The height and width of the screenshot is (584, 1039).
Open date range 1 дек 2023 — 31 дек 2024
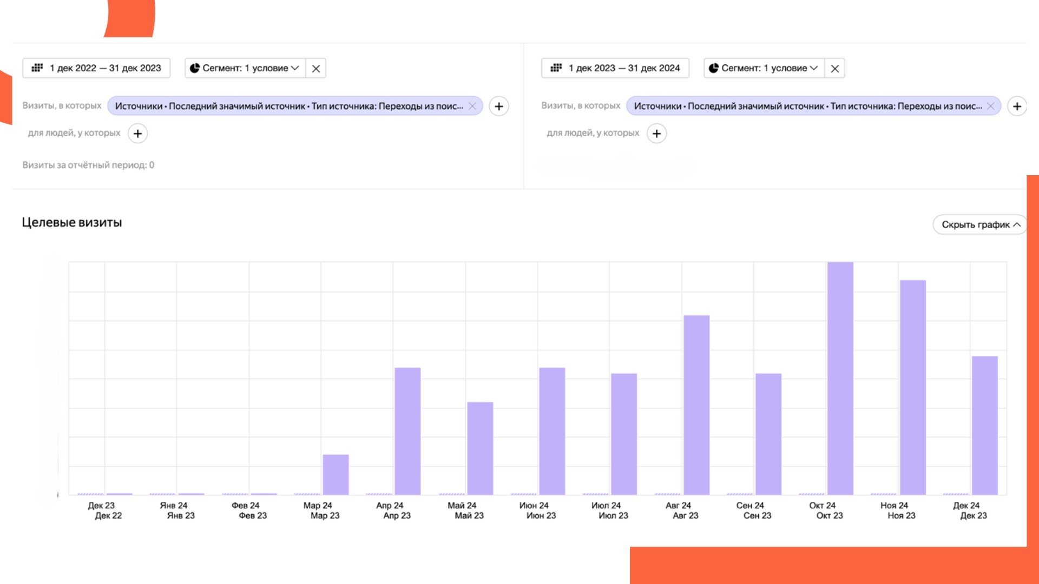pyautogui.click(x=624, y=68)
